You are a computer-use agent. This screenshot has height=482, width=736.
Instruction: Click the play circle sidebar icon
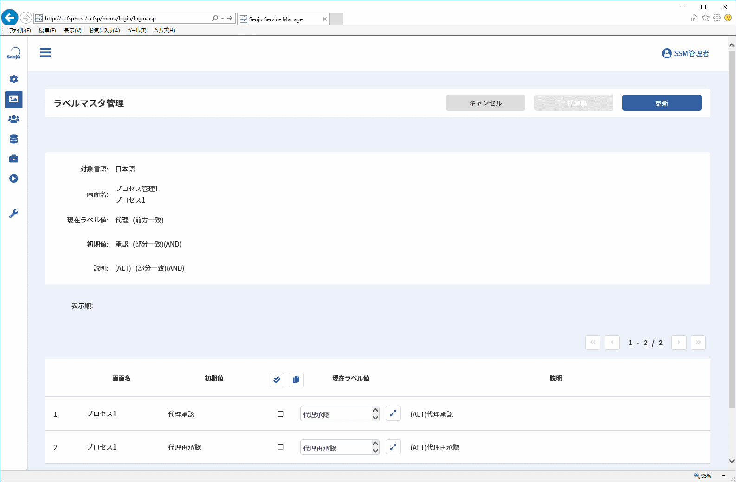14,178
